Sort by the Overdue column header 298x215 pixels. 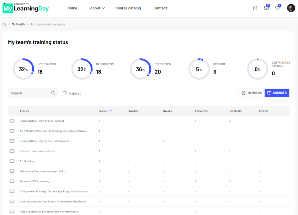168,111
